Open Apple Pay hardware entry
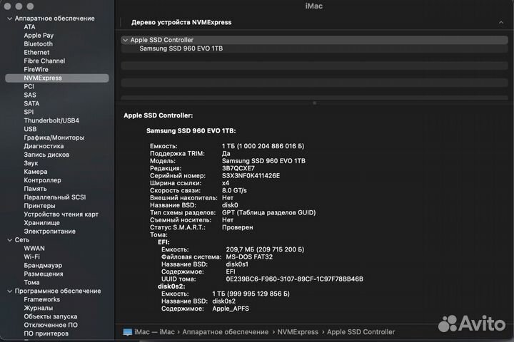Viewport: 514px width, 342px height. tap(39, 36)
